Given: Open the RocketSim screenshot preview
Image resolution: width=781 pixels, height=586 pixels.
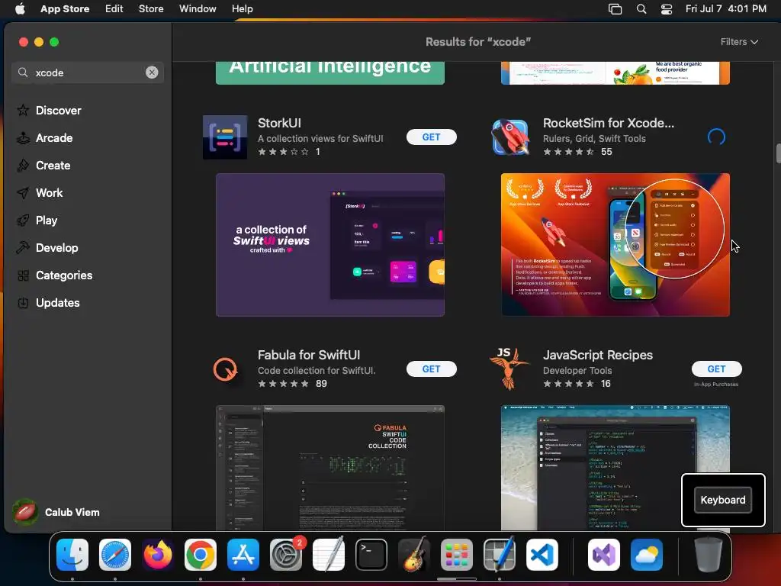Looking at the screenshot, I should click(x=615, y=245).
